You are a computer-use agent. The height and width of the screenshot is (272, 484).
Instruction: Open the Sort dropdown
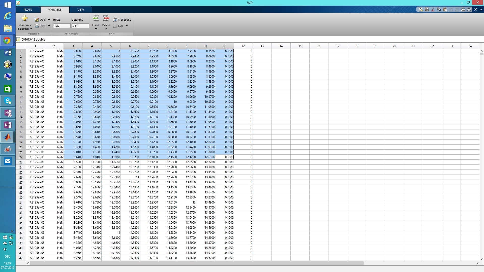[127, 26]
